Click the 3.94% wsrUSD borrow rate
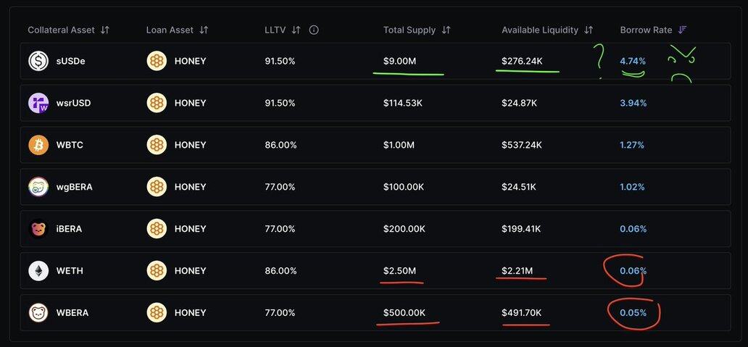748x347 pixels. pyautogui.click(x=633, y=103)
